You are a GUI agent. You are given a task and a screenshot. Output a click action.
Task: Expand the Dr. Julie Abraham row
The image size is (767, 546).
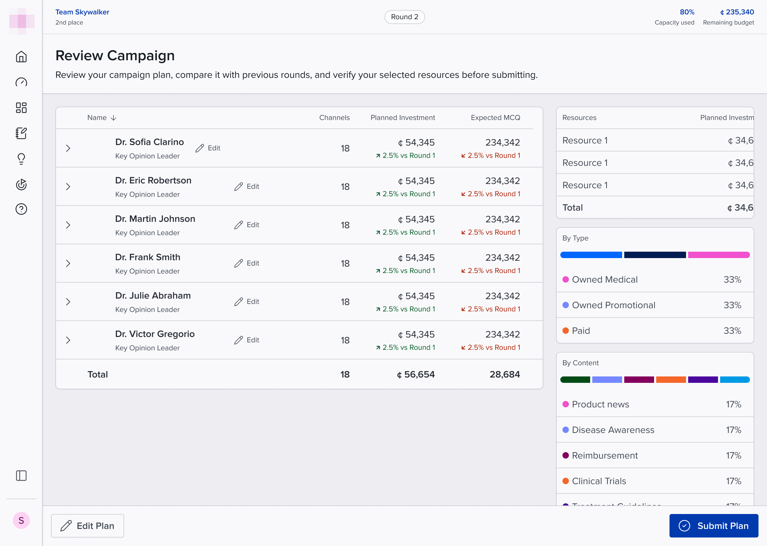68,302
